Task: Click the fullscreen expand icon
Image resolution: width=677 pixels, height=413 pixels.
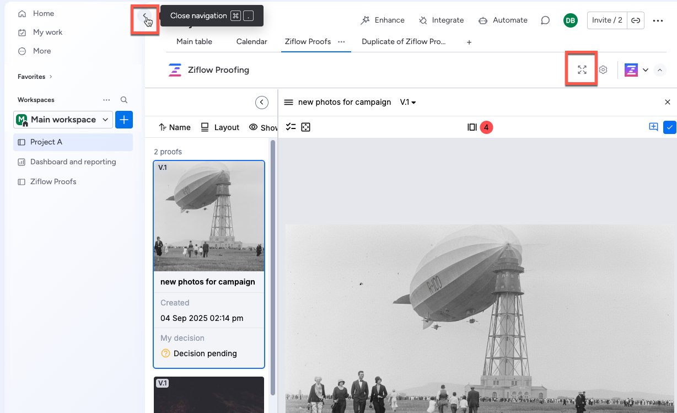Action: click(582, 70)
